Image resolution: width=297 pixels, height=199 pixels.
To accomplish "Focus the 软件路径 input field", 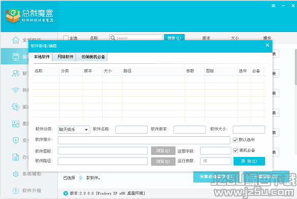I will coord(103,161).
